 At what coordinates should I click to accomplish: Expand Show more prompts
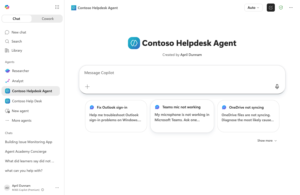pos(267,141)
